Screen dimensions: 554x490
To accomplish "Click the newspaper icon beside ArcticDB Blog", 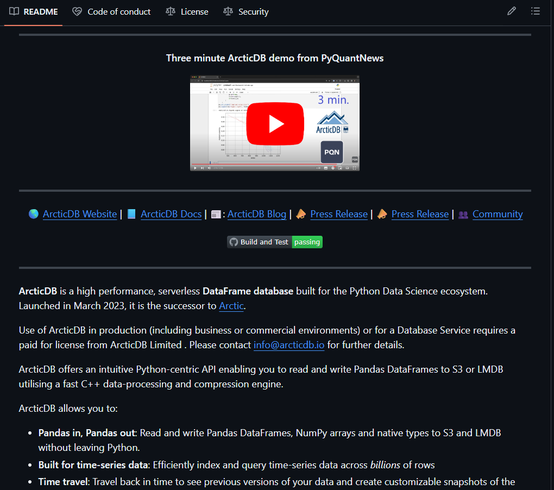I will pyautogui.click(x=216, y=214).
